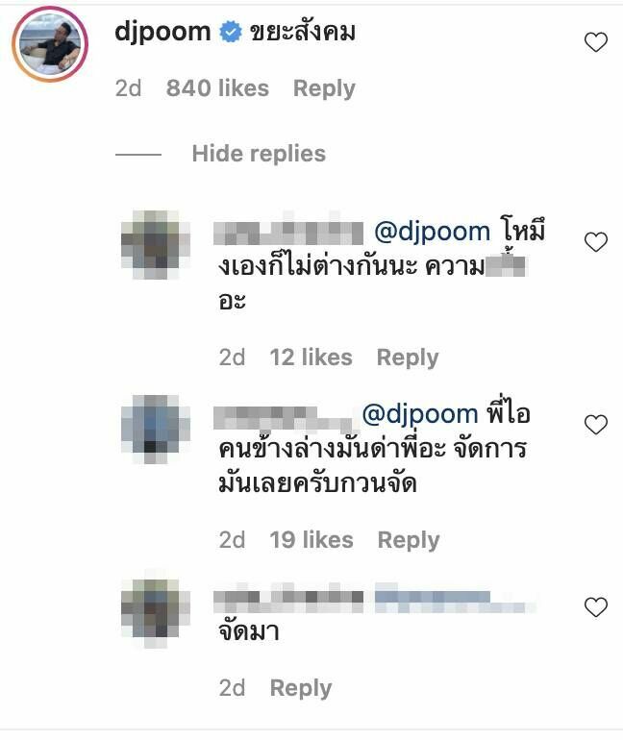
Task: Open djpoom's profile picture story
Action: coord(50,44)
